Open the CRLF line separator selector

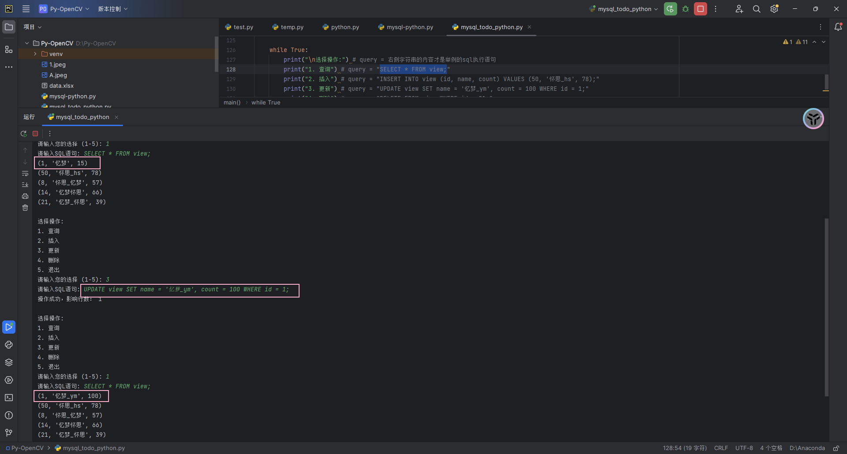point(721,448)
